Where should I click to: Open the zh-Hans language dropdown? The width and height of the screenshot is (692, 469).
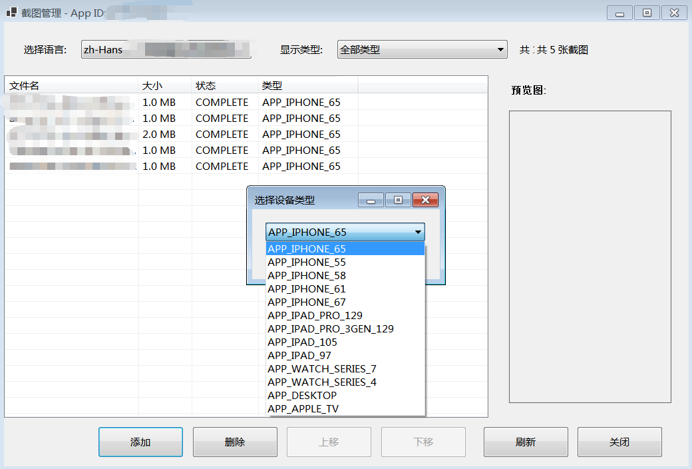(x=166, y=50)
